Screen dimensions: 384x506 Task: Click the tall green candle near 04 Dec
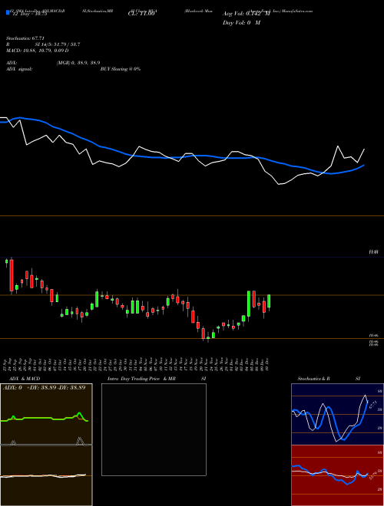[x=249, y=304]
